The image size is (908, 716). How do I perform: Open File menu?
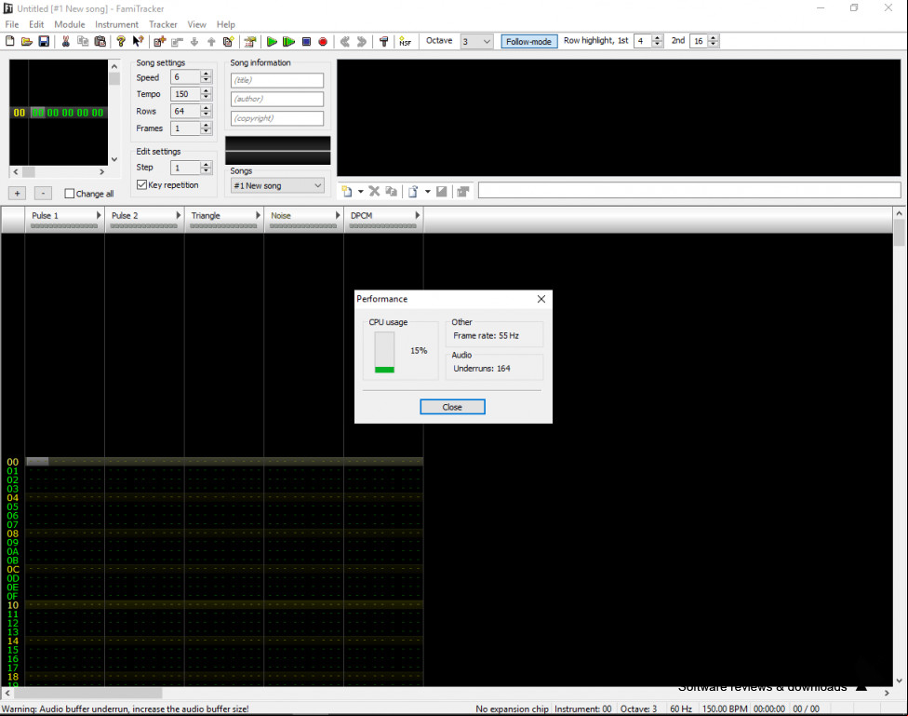[x=11, y=24]
